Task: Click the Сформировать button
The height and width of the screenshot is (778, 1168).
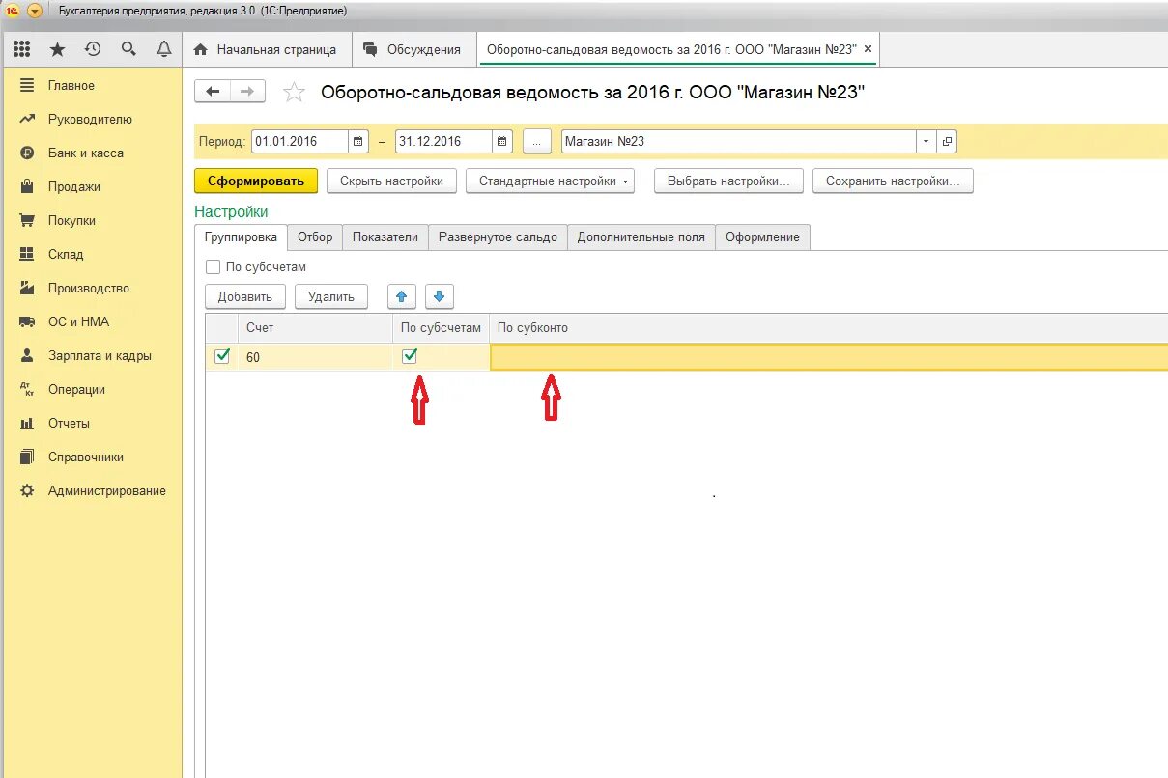Action: [256, 181]
